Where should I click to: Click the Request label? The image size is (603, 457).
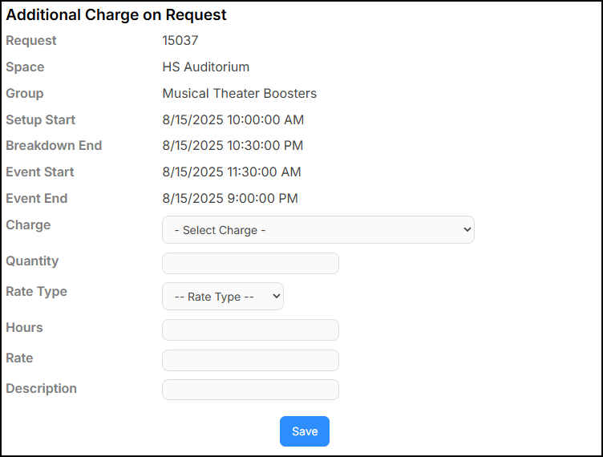tap(31, 40)
